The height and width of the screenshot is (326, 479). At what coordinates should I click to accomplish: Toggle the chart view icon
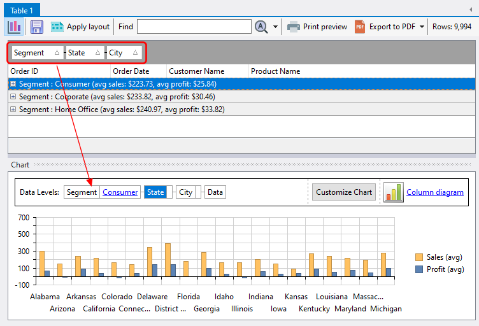coord(14,27)
